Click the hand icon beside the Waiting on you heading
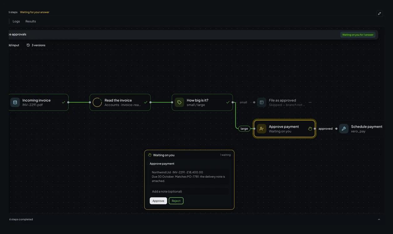Screen dimensions: 393x234 point(150,155)
